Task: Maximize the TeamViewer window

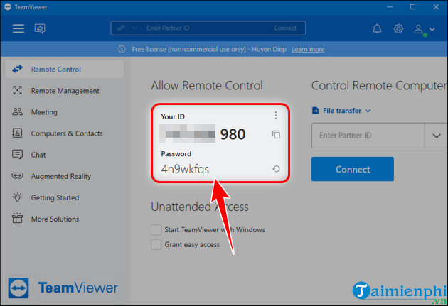Action: click(412, 7)
